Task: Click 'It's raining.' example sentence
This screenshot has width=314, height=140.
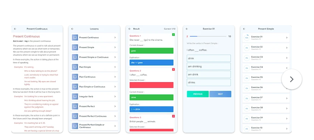Action: (x=29, y=67)
